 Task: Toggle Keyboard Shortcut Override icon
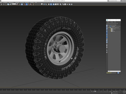pos(22,4)
